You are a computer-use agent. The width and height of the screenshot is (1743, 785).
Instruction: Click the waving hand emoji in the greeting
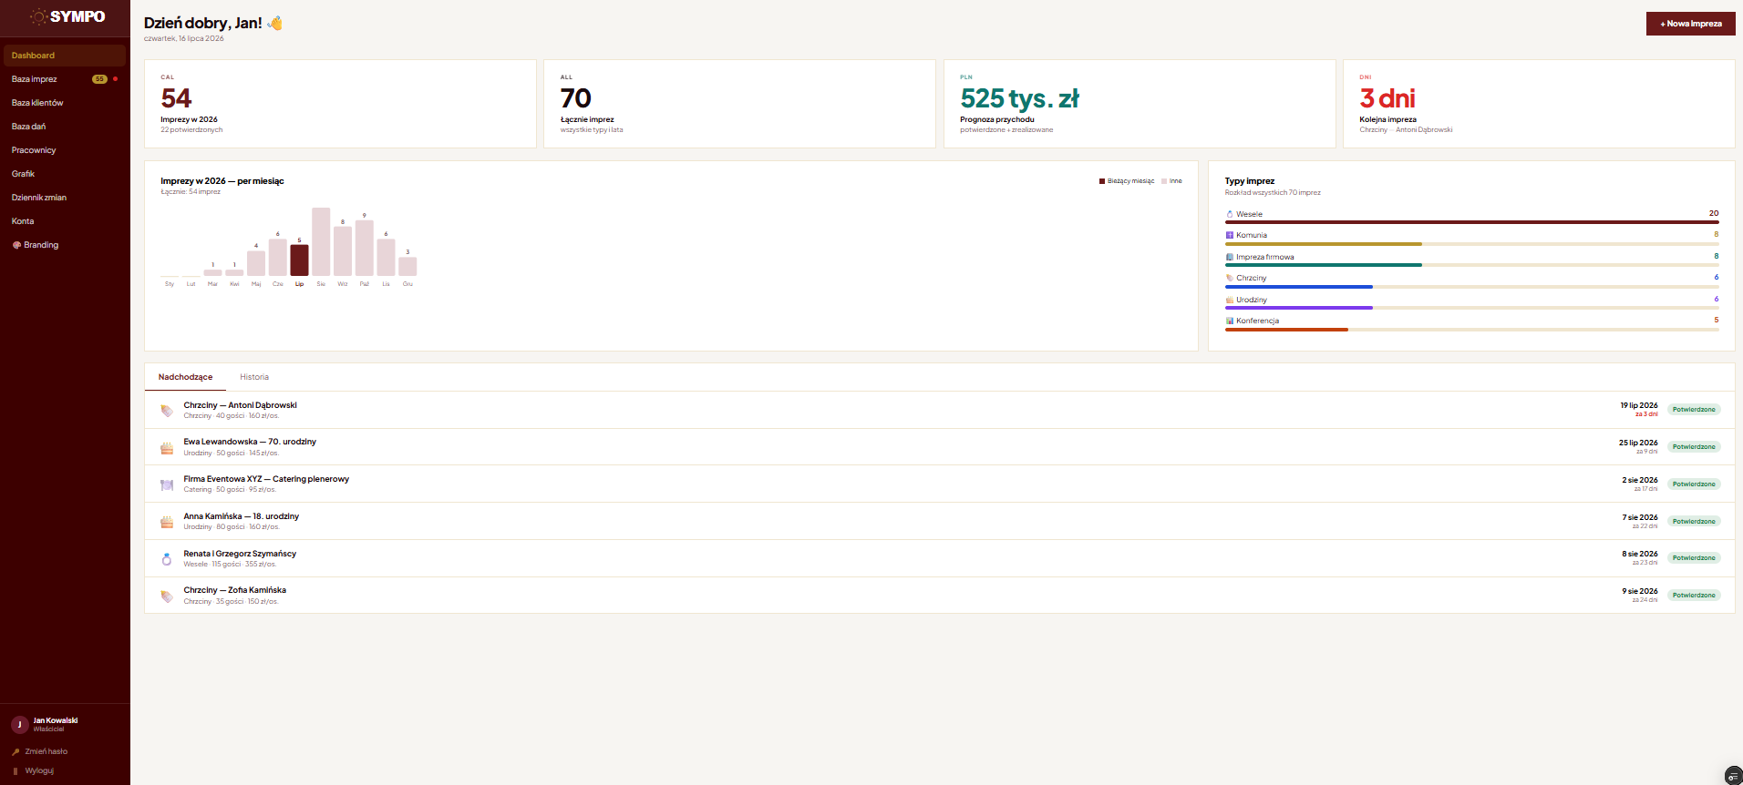(274, 23)
